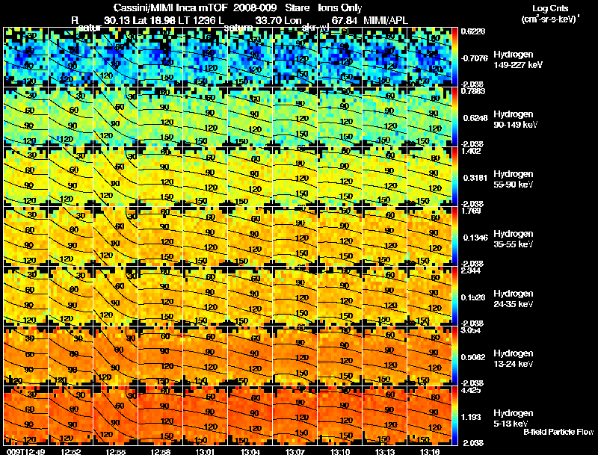Click the 'Hydrogen 13-24 keV' row label
The image size is (598, 455).
513,359
